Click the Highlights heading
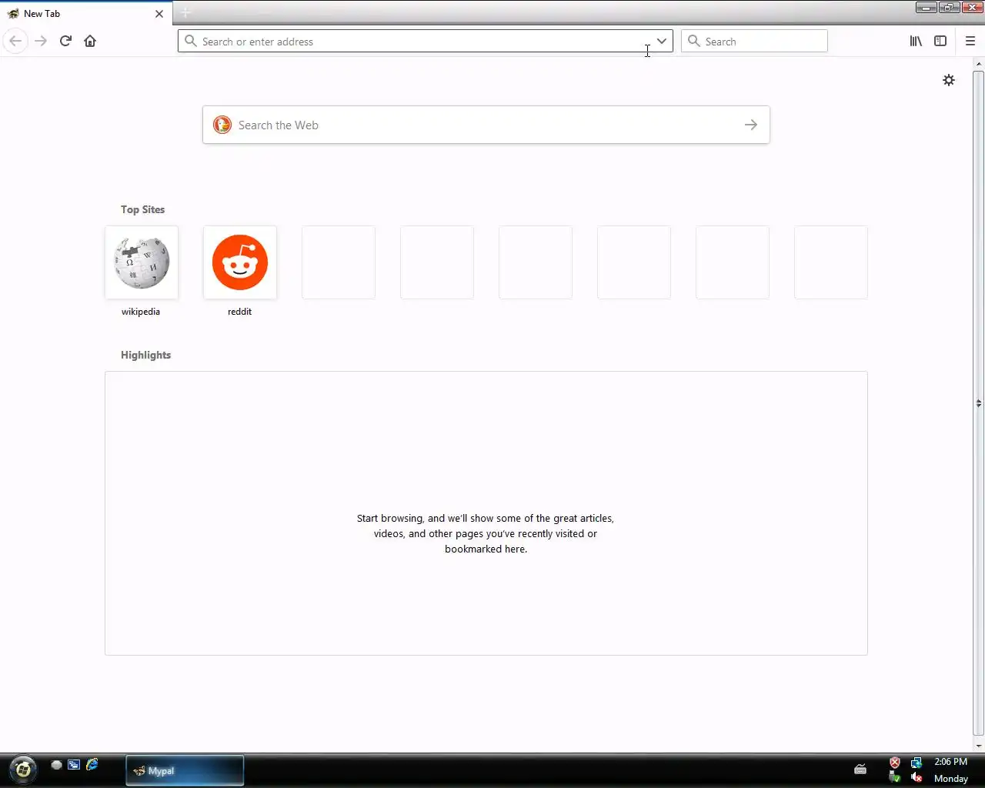985x788 pixels. [146, 355]
